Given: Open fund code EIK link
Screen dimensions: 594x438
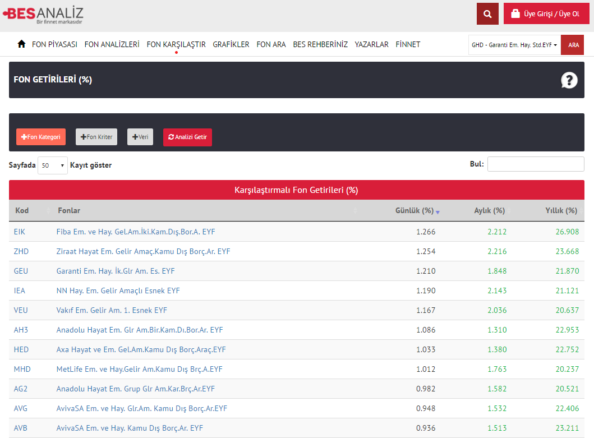Looking at the screenshot, I should tap(19, 232).
